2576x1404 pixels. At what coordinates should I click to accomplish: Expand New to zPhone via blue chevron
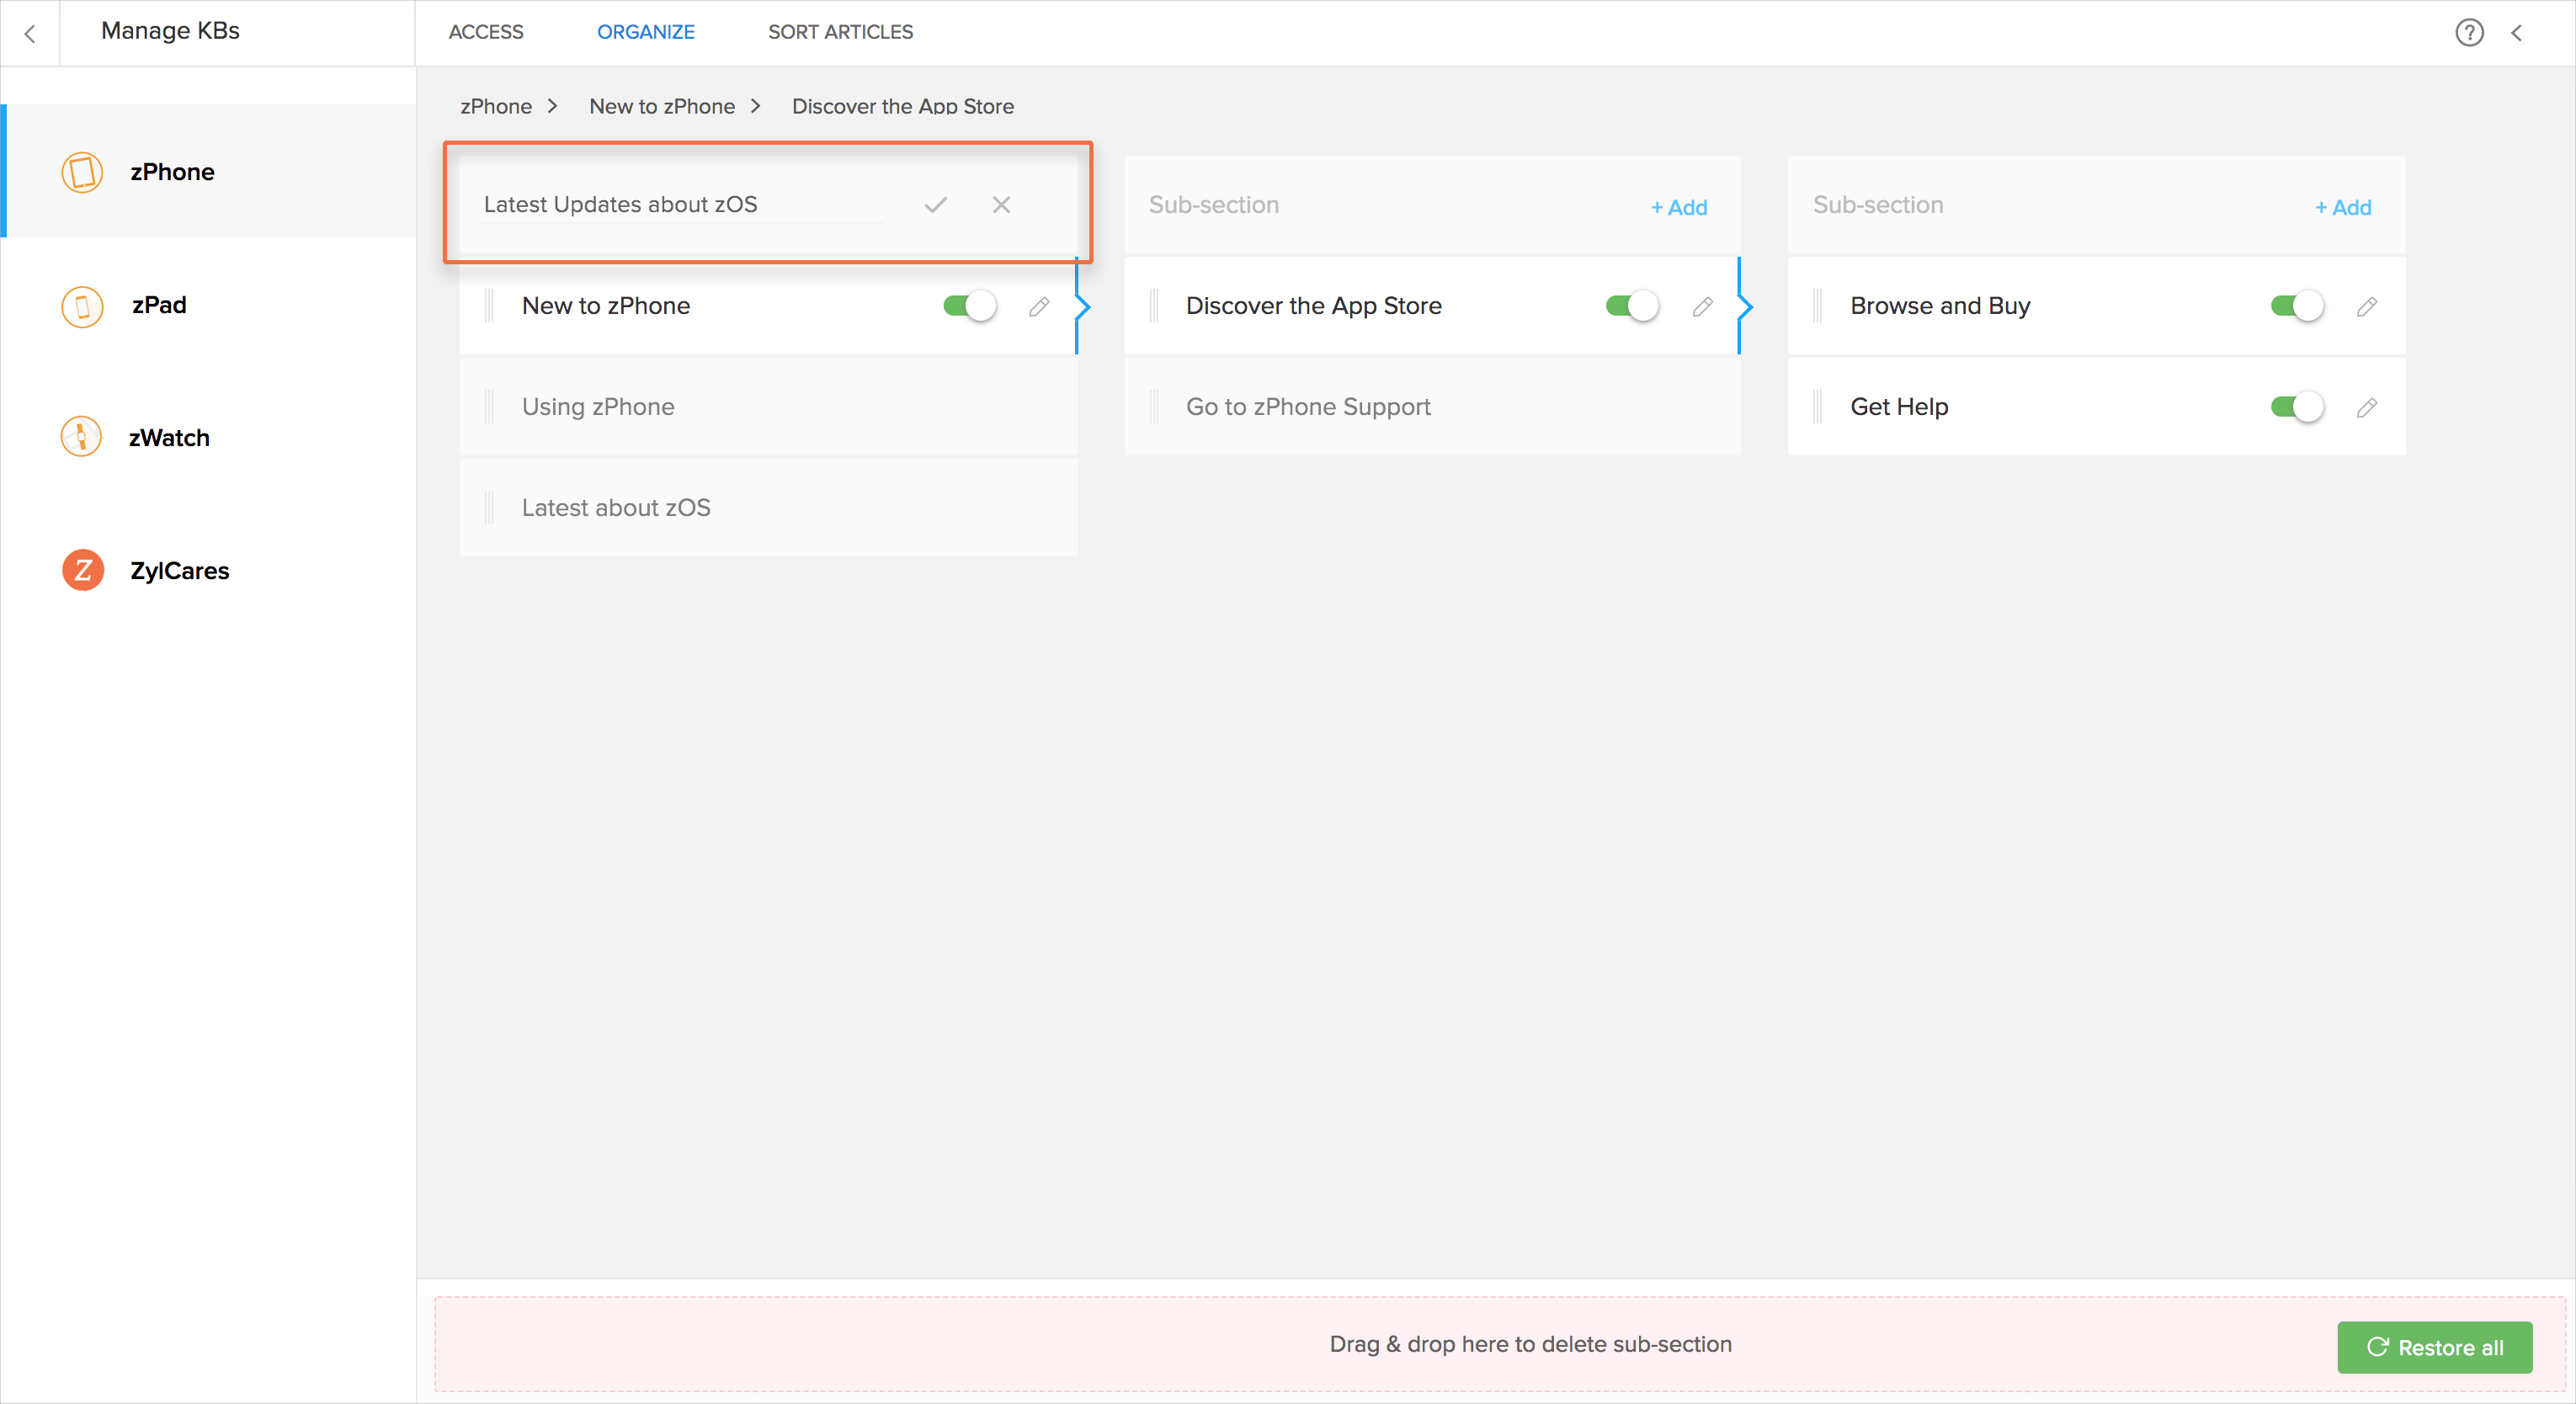[1082, 306]
